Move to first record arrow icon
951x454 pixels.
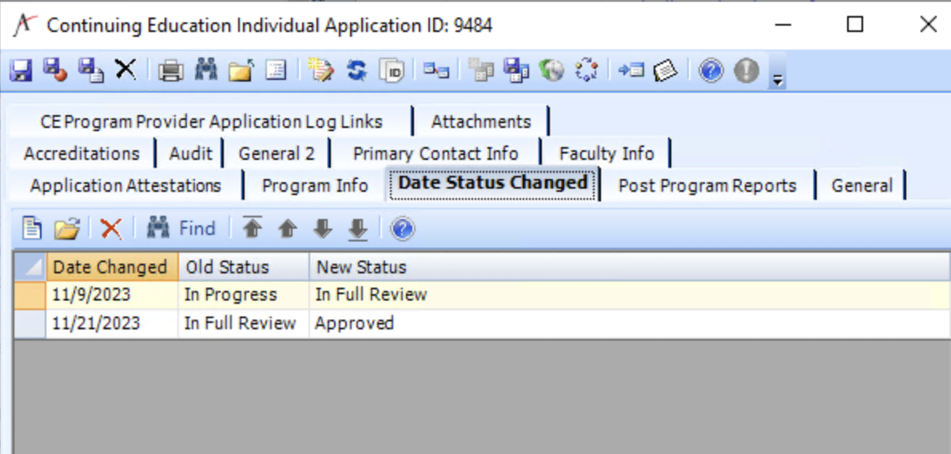(x=253, y=229)
